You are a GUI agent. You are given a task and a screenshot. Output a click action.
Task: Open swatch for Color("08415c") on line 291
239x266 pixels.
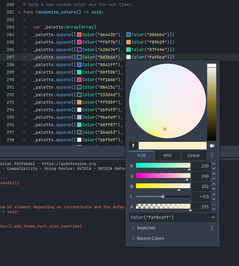(x=79, y=87)
